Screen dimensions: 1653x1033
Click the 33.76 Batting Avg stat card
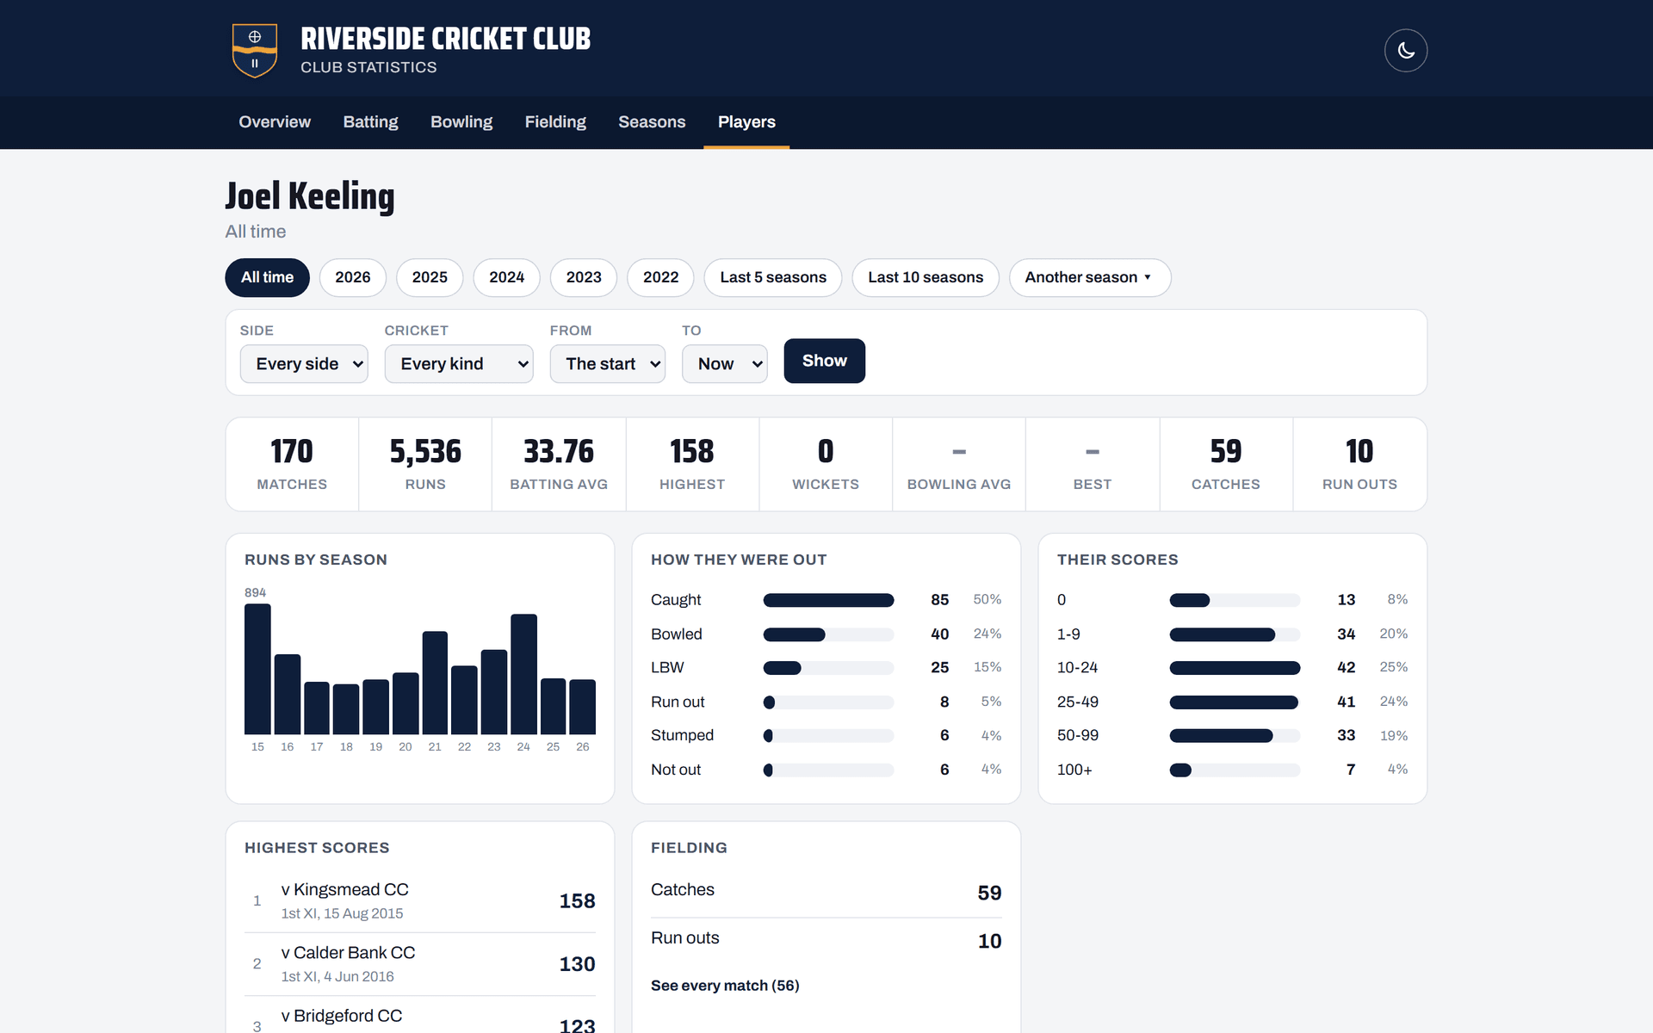click(x=559, y=464)
